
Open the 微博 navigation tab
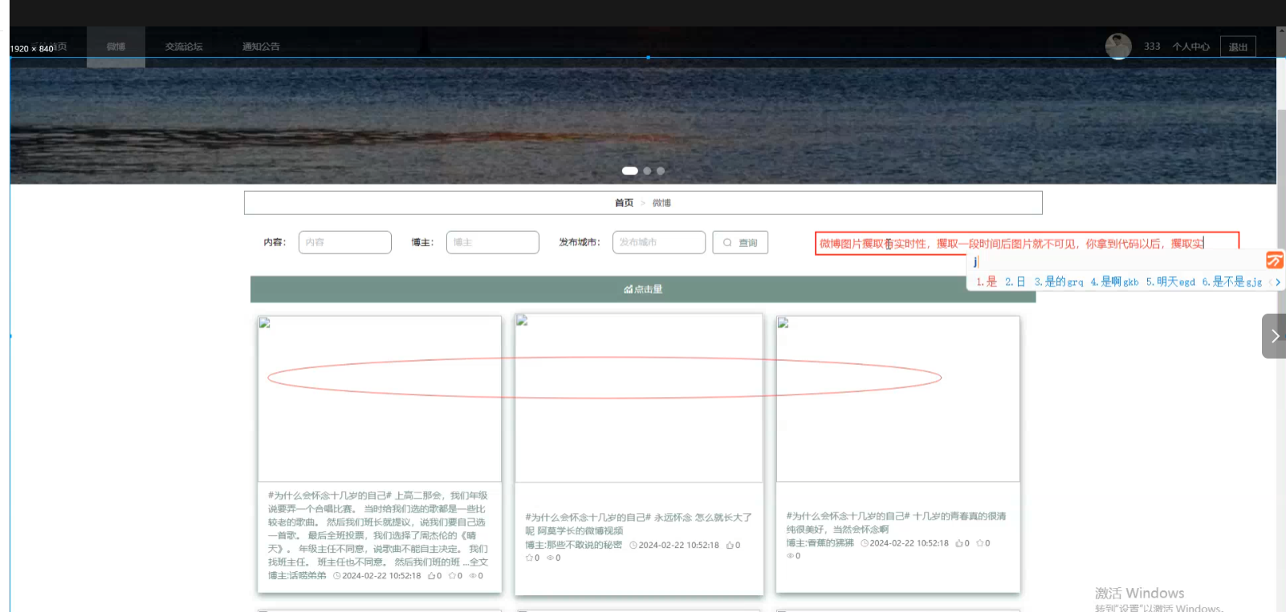point(116,47)
